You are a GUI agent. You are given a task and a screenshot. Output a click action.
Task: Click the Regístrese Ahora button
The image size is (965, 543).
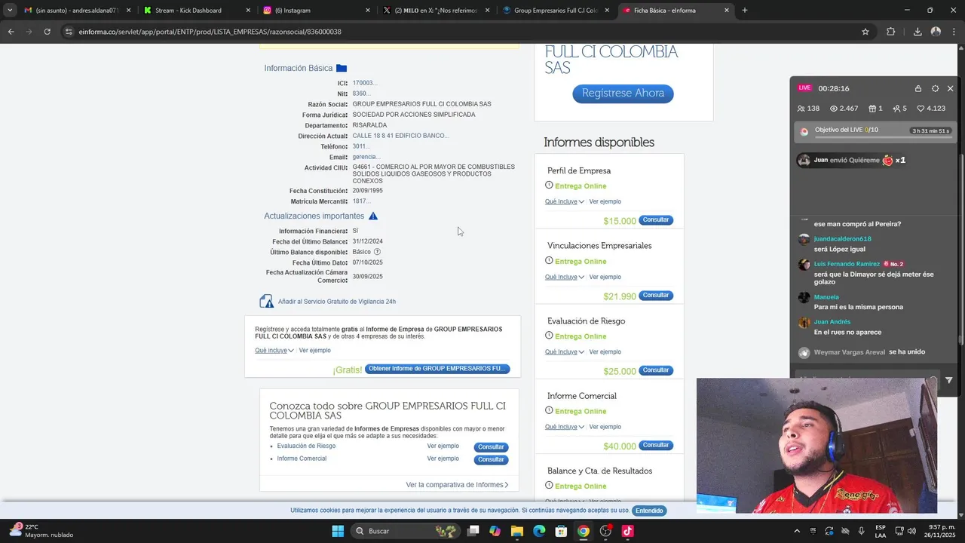tap(623, 94)
